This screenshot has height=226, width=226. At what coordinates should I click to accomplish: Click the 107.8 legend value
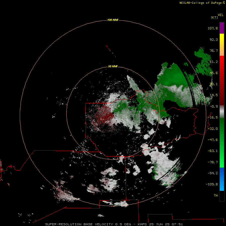[x=213, y=28]
